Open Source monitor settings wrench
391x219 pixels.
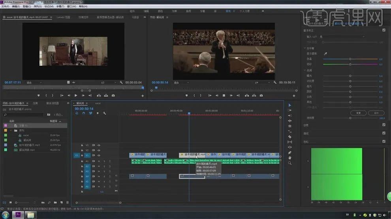click(121, 83)
